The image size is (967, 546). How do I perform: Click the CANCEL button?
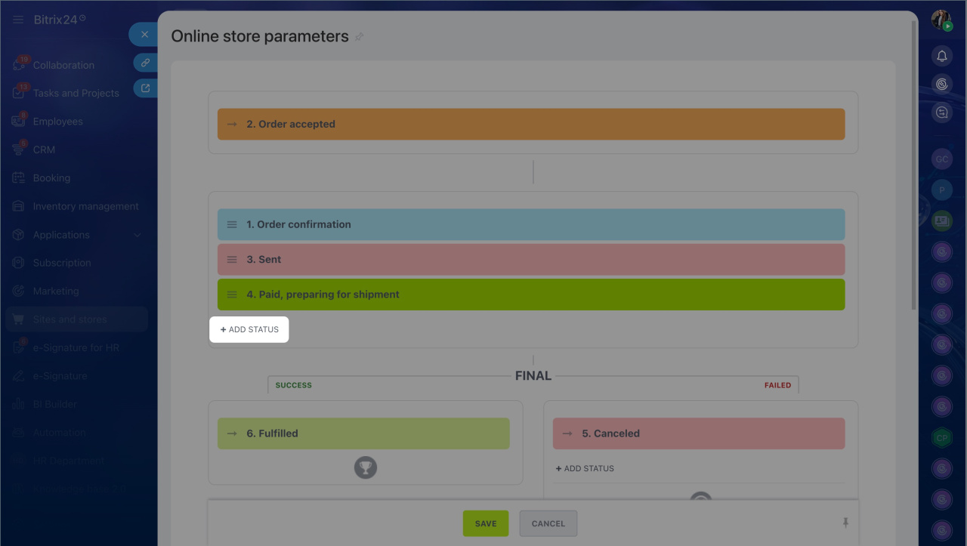click(x=548, y=523)
